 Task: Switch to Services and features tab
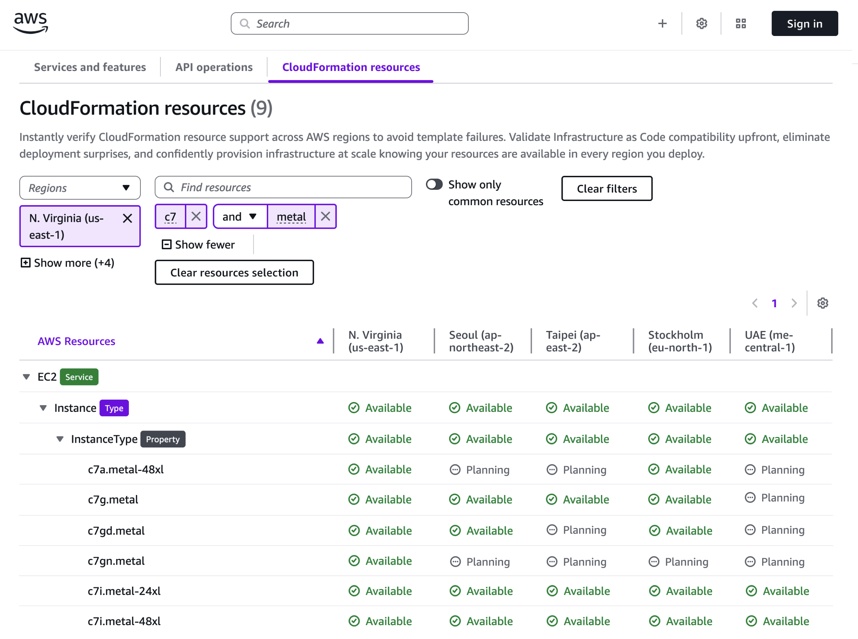[x=90, y=67]
